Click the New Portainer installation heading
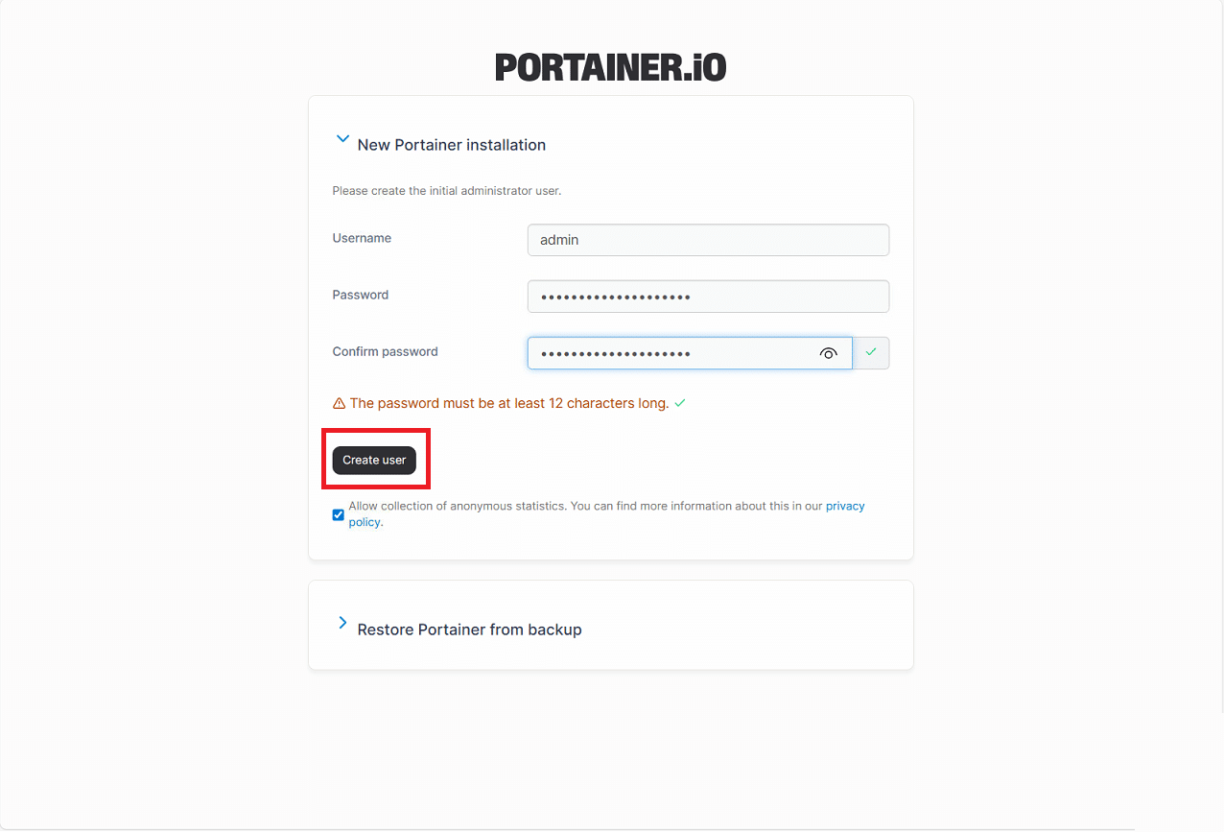The height and width of the screenshot is (832, 1224). point(451,145)
